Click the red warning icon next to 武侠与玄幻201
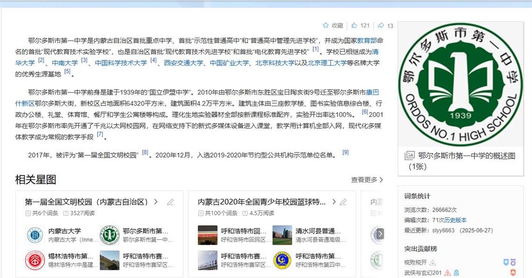 [x=447, y=273]
